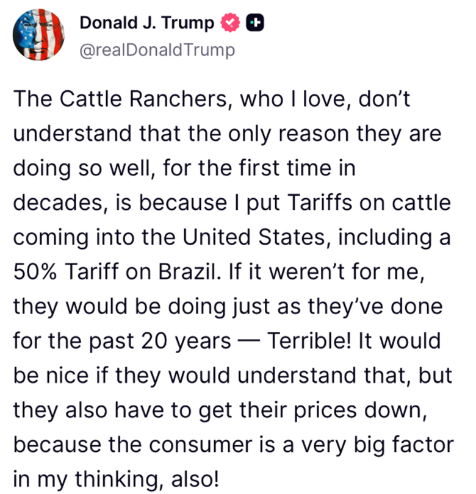Open the Donald J. Trump display name
The image size is (476, 494).
click(x=147, y=23)
